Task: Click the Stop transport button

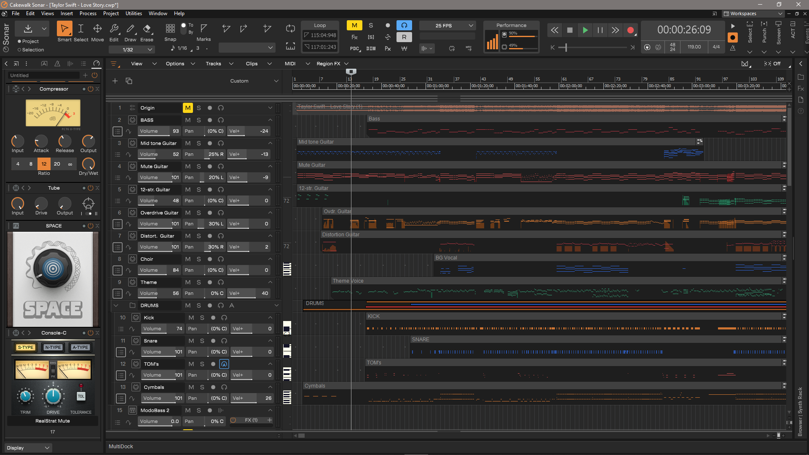Action: (x=570, y=30)
